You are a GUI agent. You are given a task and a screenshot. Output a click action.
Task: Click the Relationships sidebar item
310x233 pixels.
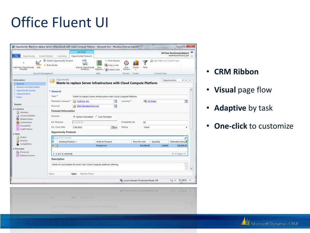(25, 119)
